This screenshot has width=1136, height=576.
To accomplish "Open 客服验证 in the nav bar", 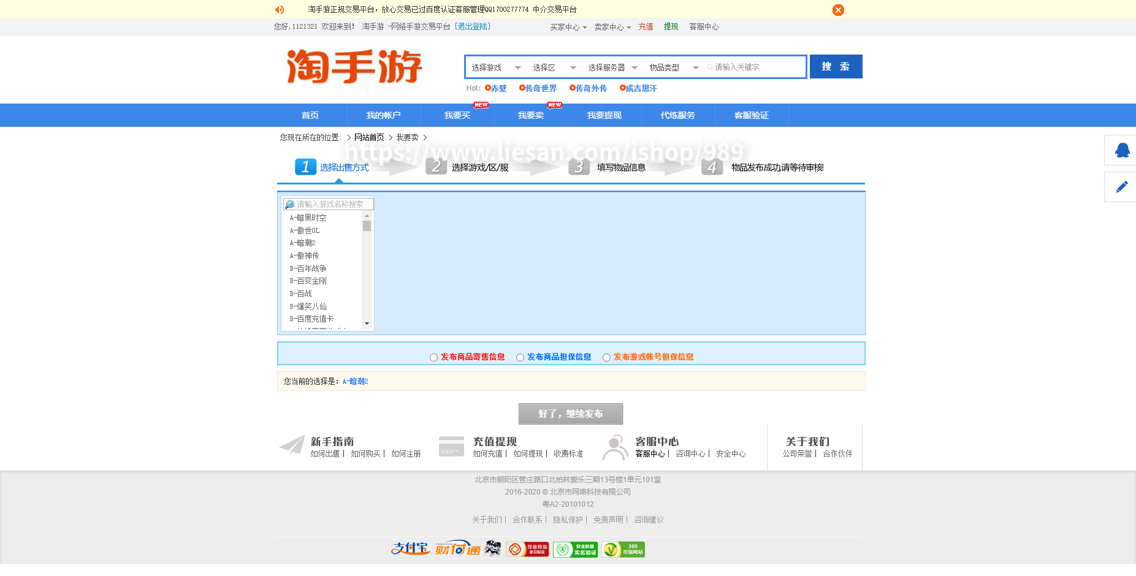I will coord(752,115).
